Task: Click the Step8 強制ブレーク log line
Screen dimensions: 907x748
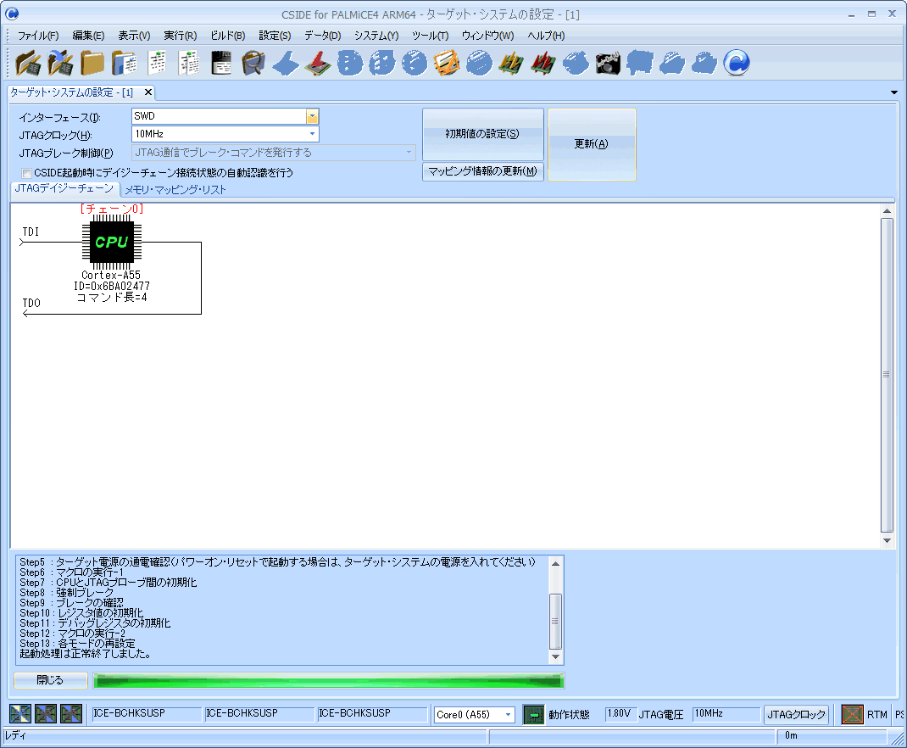Action: pyautogui.click(x=66, y=593)
